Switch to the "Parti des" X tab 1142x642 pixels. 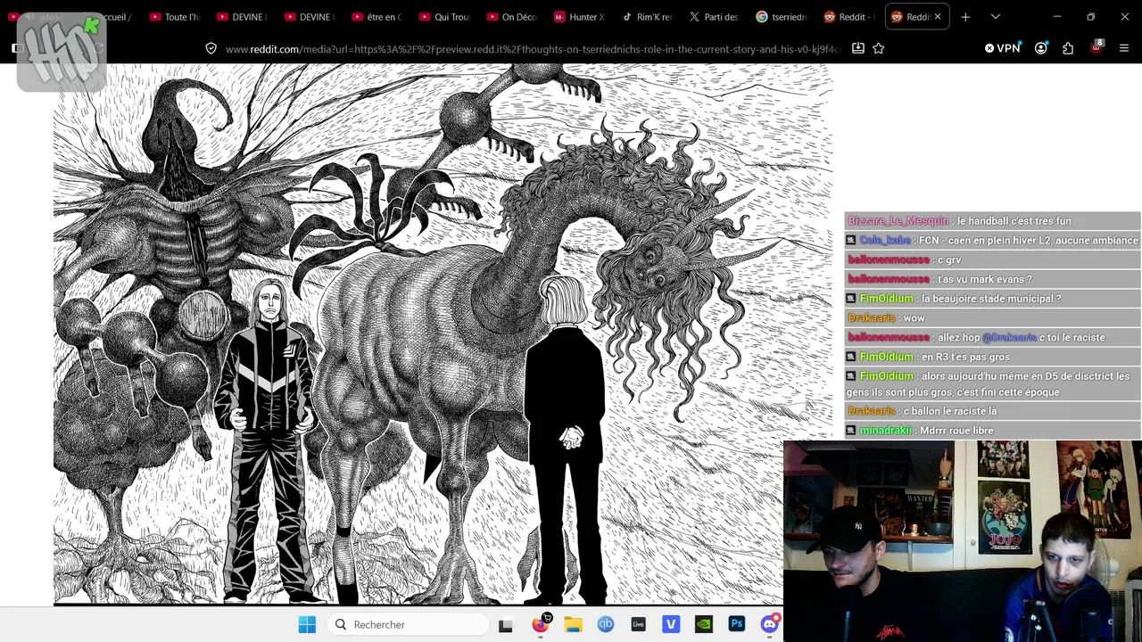click(714, 17)
